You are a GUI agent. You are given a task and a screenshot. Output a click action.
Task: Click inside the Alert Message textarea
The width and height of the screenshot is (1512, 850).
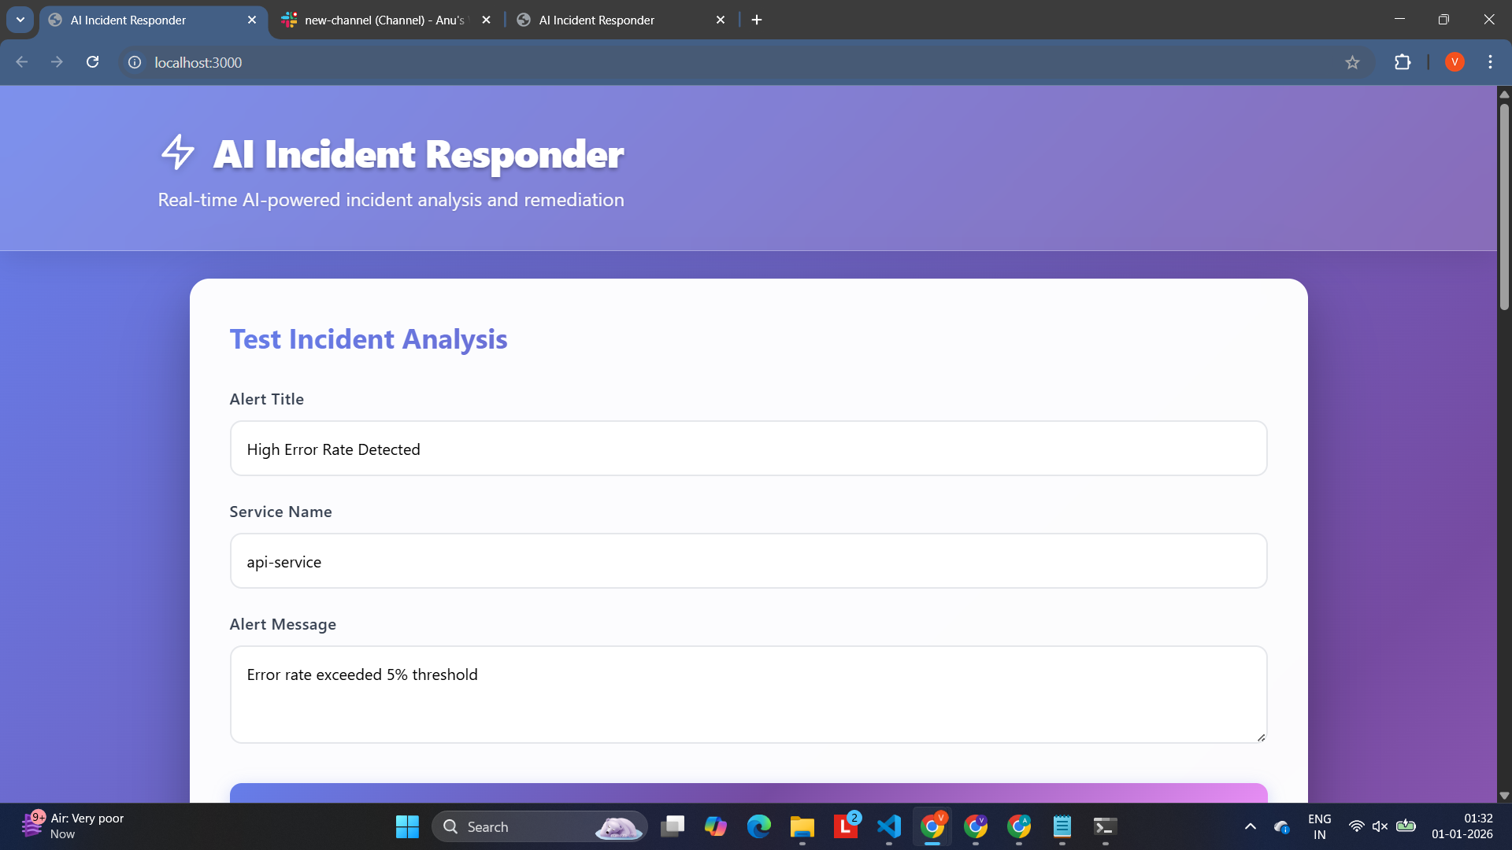point(748,694)
